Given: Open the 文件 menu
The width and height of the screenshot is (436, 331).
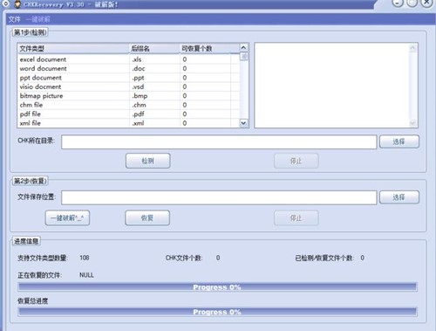Looking at the screenshot, I should (x=14, y=19).
